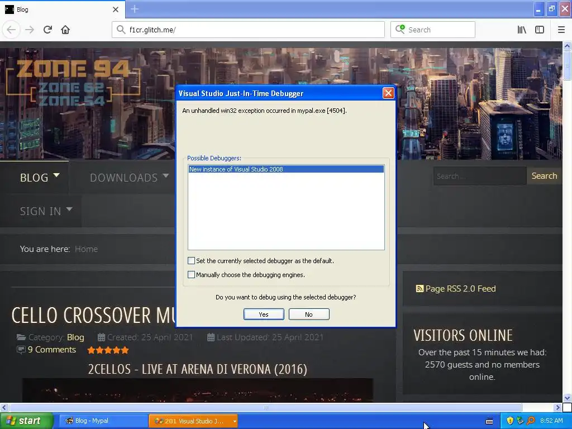
Task: Open the Windows start button
Action: click(27, 421)
